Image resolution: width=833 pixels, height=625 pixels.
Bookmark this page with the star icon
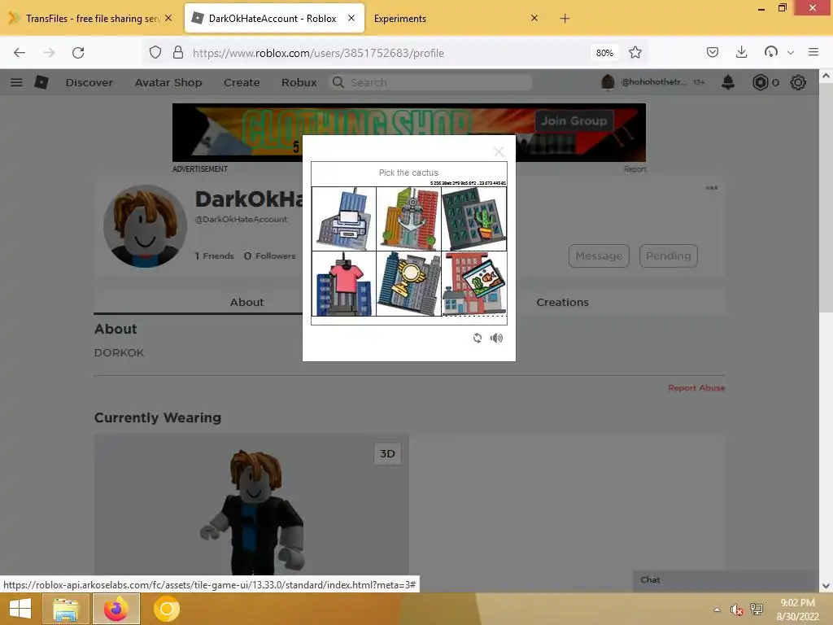[635, 52]
